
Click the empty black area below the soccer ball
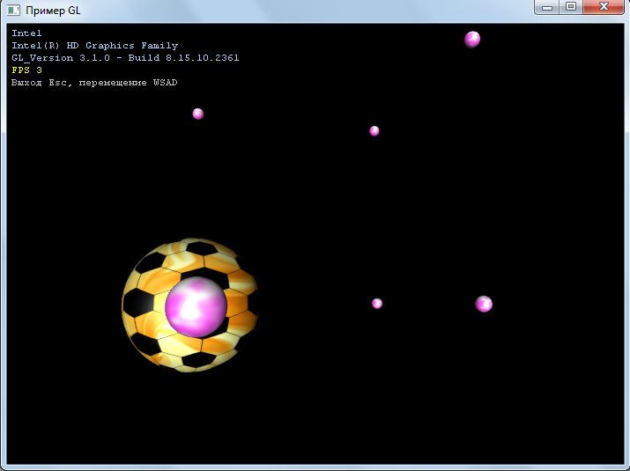point(189,414)
